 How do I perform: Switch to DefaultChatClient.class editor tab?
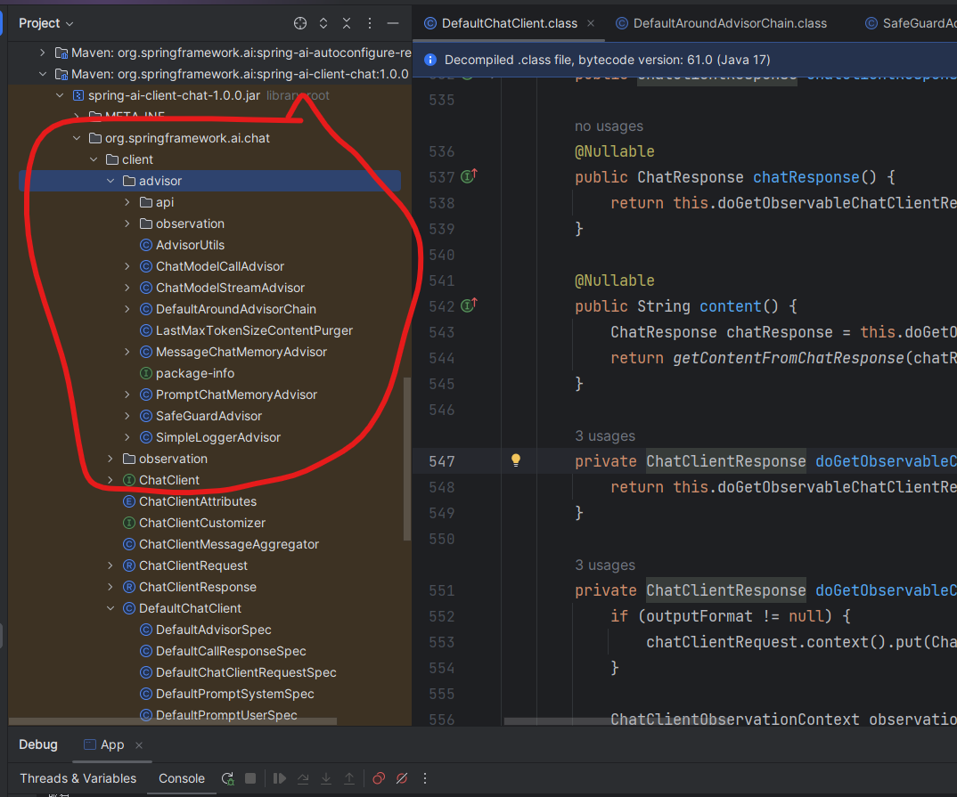click(x=509, y=23)
